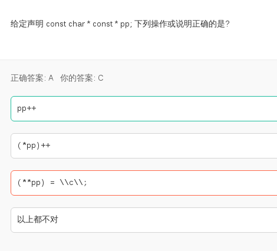This screenshot has height=251, width=277.
Task: Click the 以上都不对 option text
Action: tap(38, 220)
